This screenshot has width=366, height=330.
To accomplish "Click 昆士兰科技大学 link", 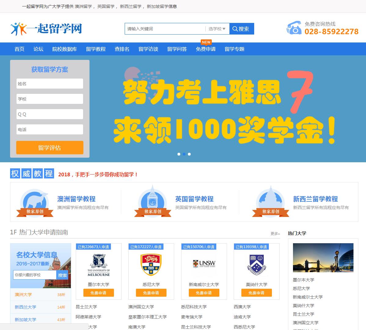I will (x=196, y=327).
